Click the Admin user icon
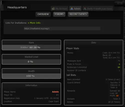 (72, 8)
